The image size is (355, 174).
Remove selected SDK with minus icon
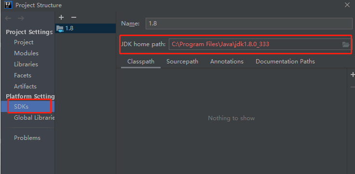[74, 17]
